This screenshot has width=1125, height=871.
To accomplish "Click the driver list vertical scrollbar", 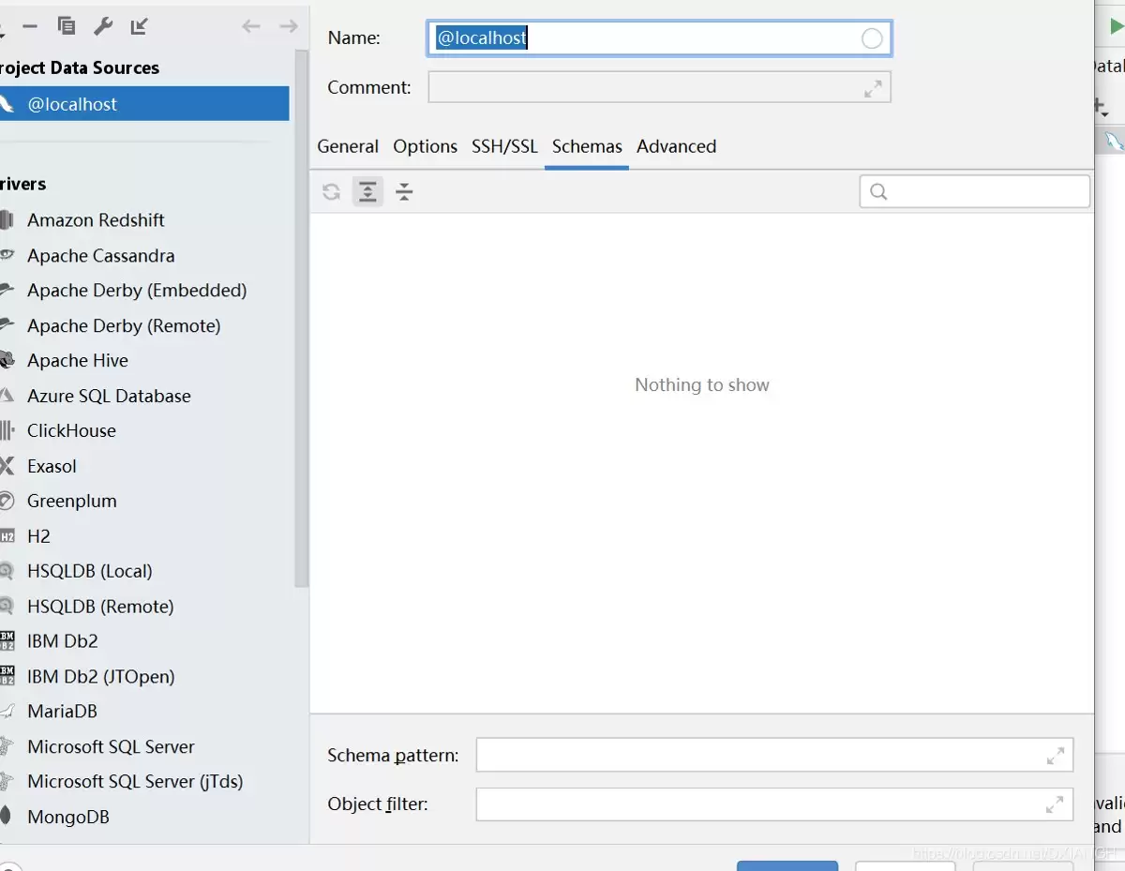I will 301,319.
